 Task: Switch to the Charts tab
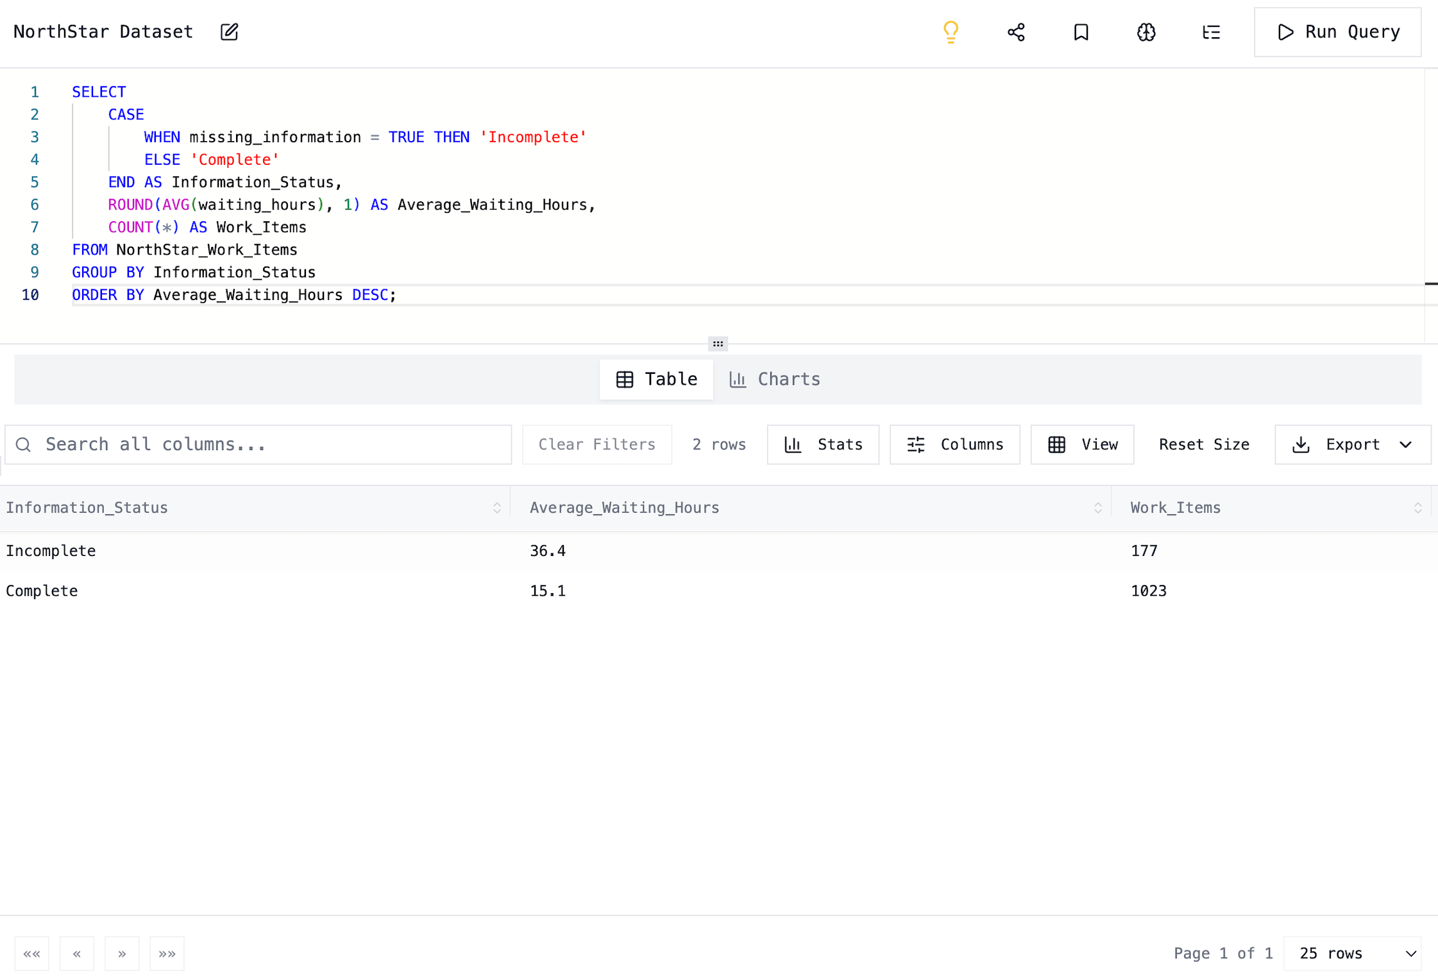point(775,379)
